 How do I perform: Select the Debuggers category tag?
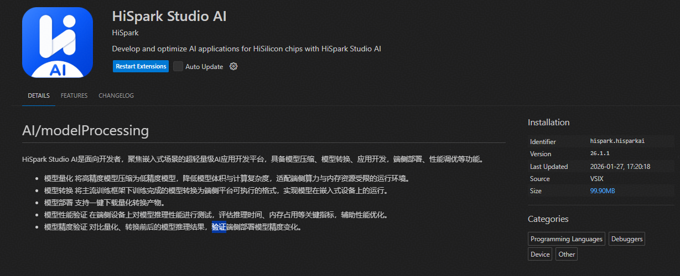tap(627, 239)
